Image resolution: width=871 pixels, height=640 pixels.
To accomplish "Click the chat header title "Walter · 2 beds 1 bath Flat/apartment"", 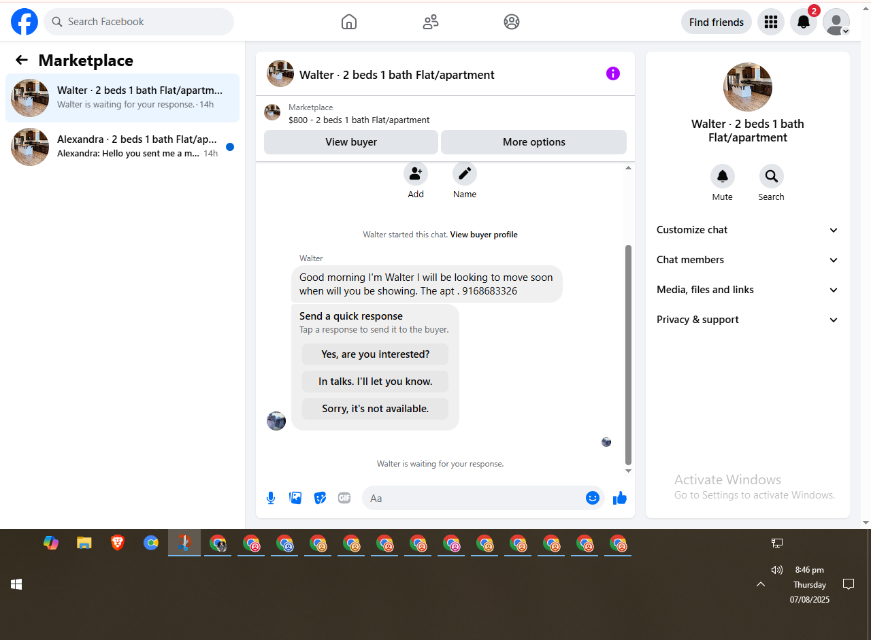I will [397, 75].
